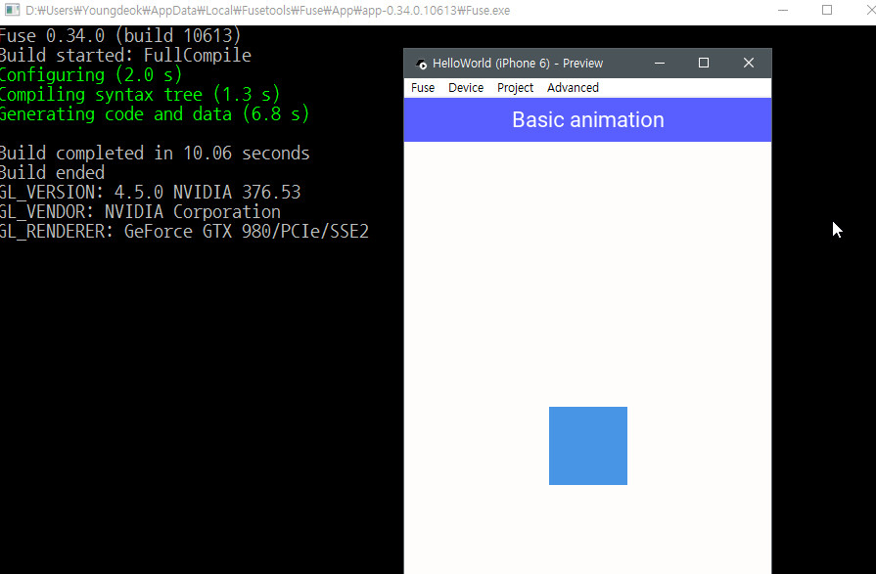Click the 'Fuse 0.34.0 (build 10613)' line

pyautogui.click(x=120, y=36)
